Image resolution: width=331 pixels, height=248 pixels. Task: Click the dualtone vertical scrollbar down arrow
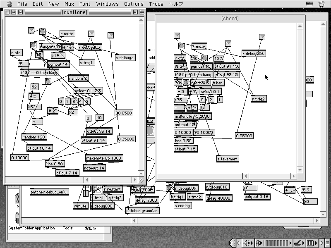coord(141,173)
